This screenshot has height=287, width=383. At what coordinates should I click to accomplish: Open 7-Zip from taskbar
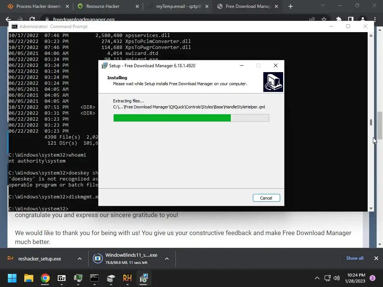62,278
